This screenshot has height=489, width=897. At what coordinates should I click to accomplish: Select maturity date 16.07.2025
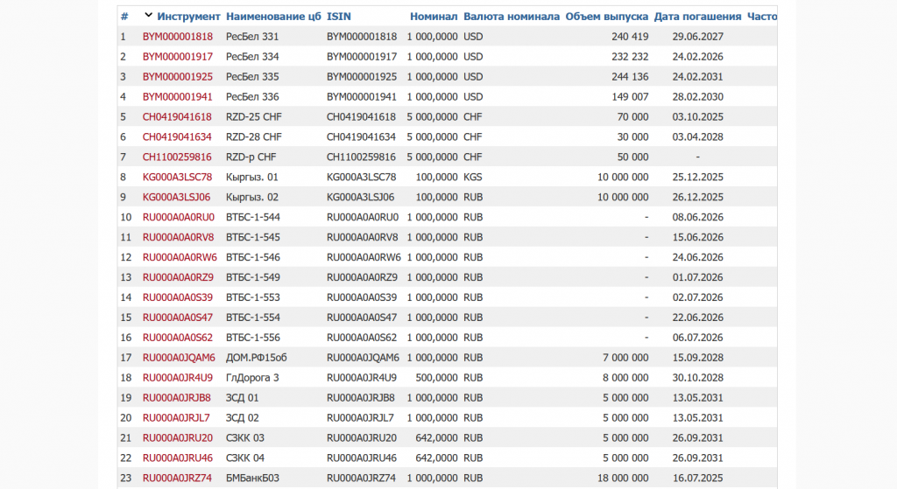tap(697, 478)
